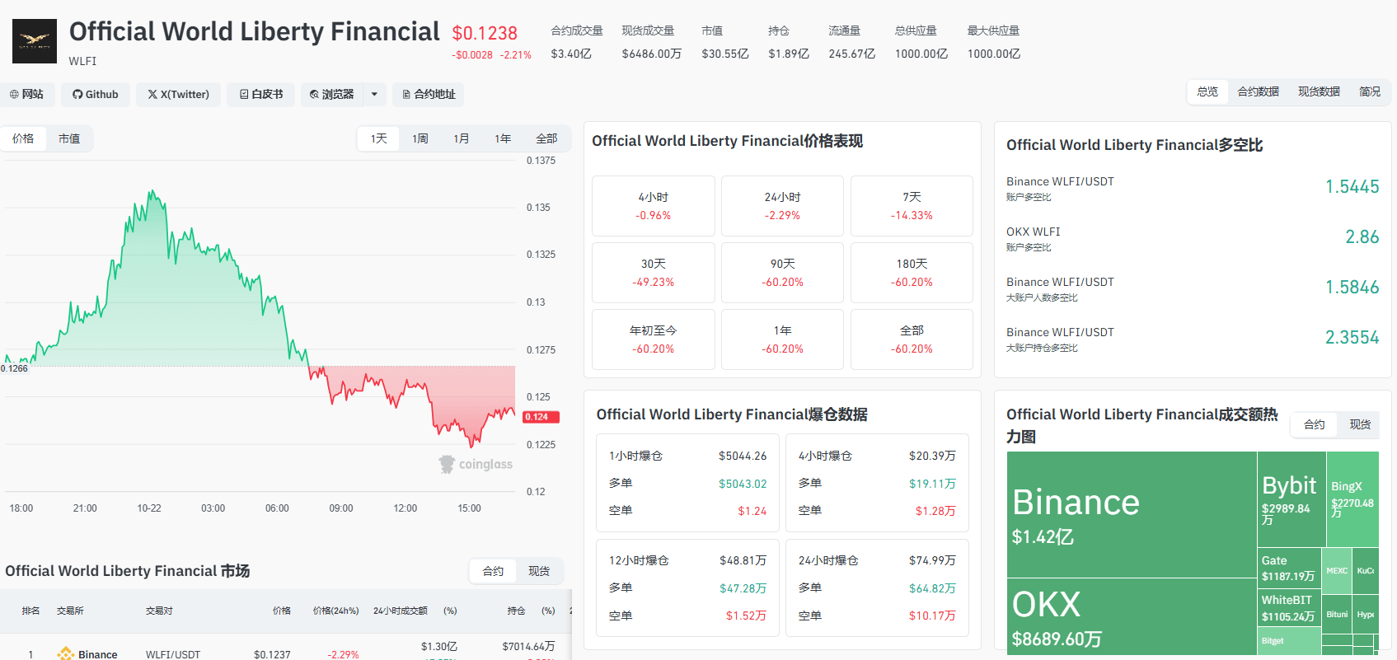The width and height of the screenshot is (1397, 660).
Task: Click the 1.5445 long/short ratio value
Action: [1352, 187]
